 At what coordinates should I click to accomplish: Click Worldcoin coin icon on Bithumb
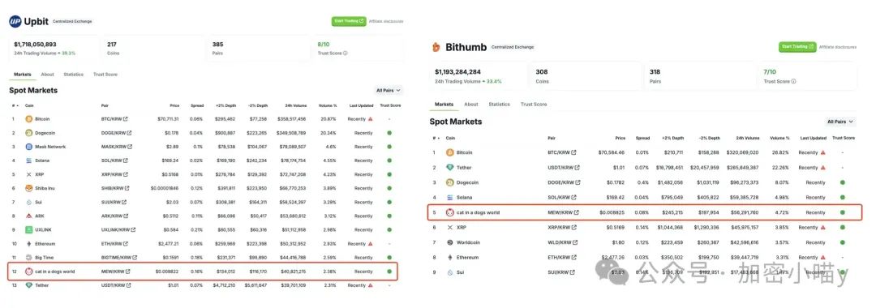pos(450,242)
